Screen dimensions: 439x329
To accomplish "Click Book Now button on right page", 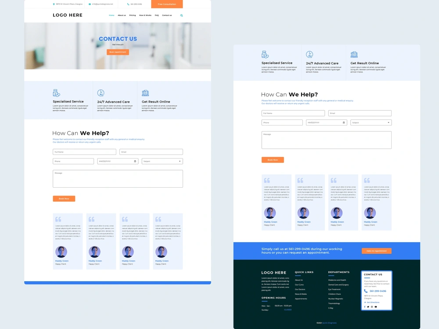I will tap(273, 160).
